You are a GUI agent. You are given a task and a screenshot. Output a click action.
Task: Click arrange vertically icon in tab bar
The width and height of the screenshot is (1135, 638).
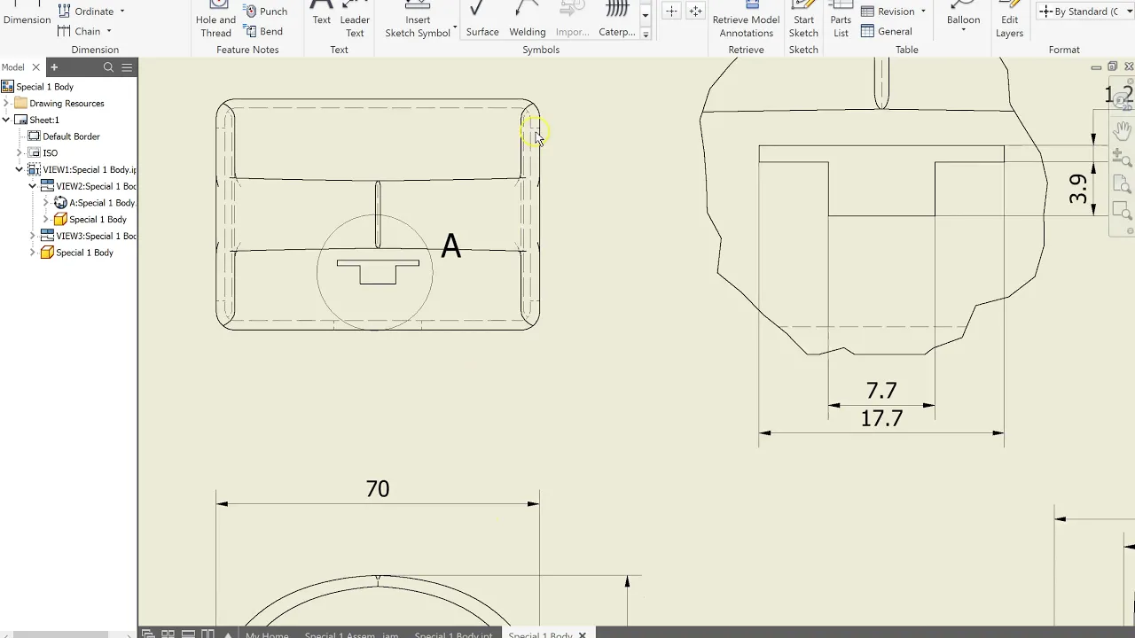(207, 634)
